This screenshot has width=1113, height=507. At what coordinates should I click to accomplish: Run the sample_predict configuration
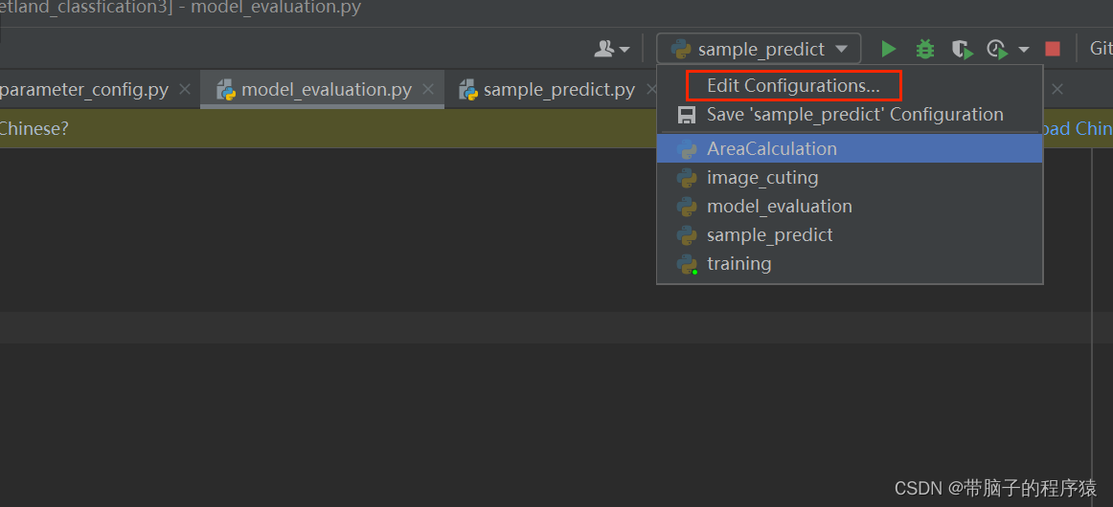point(888,49)
